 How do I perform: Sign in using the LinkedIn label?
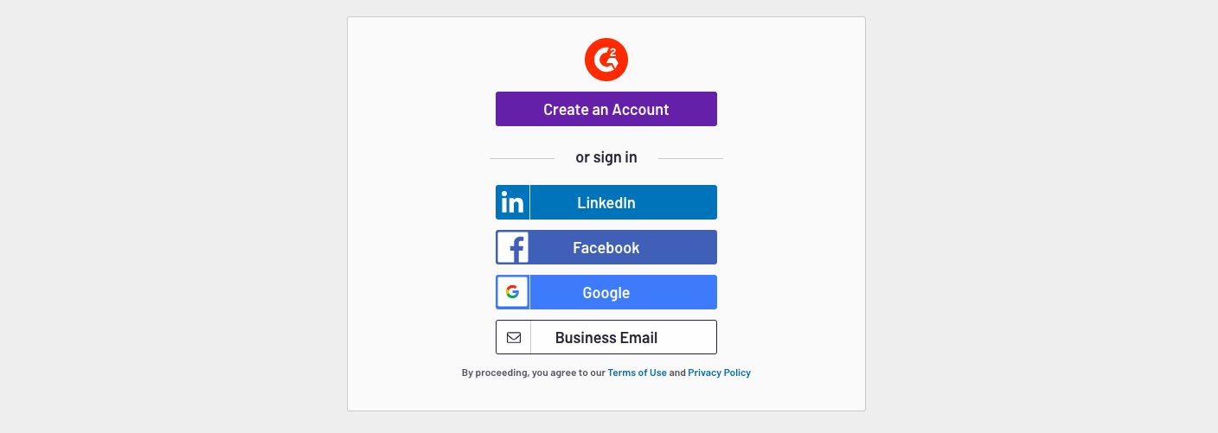(x=606, y=203)
